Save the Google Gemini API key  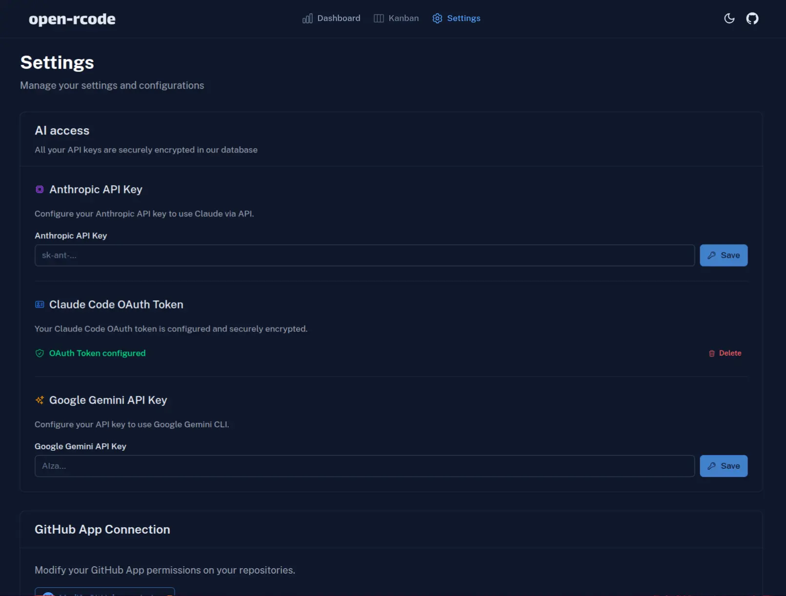(724, 466)
